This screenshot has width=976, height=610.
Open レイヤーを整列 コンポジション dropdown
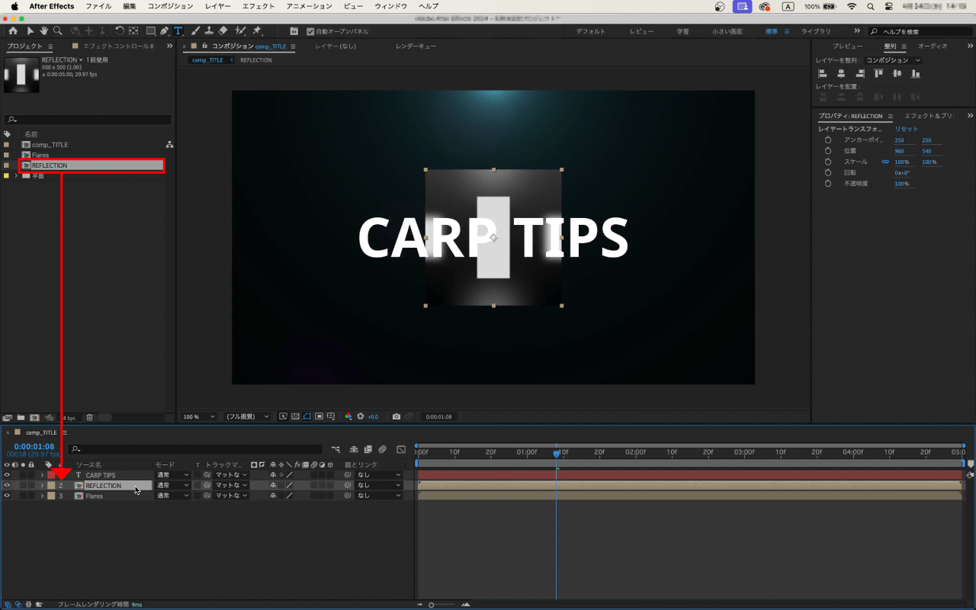[893, 60]
